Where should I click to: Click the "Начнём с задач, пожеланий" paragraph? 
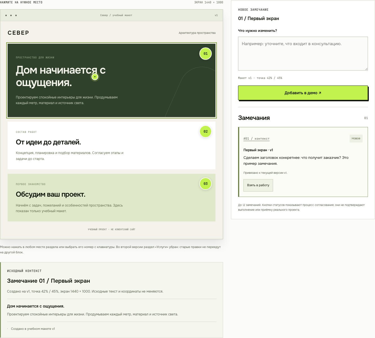pos(69,208)
